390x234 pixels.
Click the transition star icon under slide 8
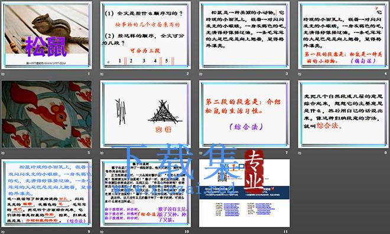[x=300, y=153]
